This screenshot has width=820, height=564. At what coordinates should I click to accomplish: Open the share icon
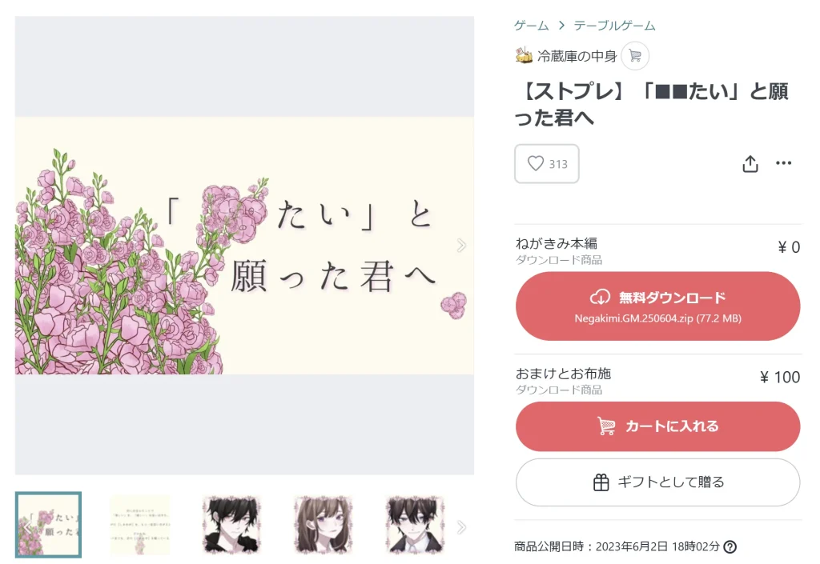[x=750, y=163]
